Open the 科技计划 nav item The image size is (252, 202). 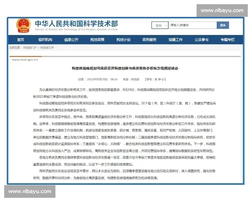123,40
